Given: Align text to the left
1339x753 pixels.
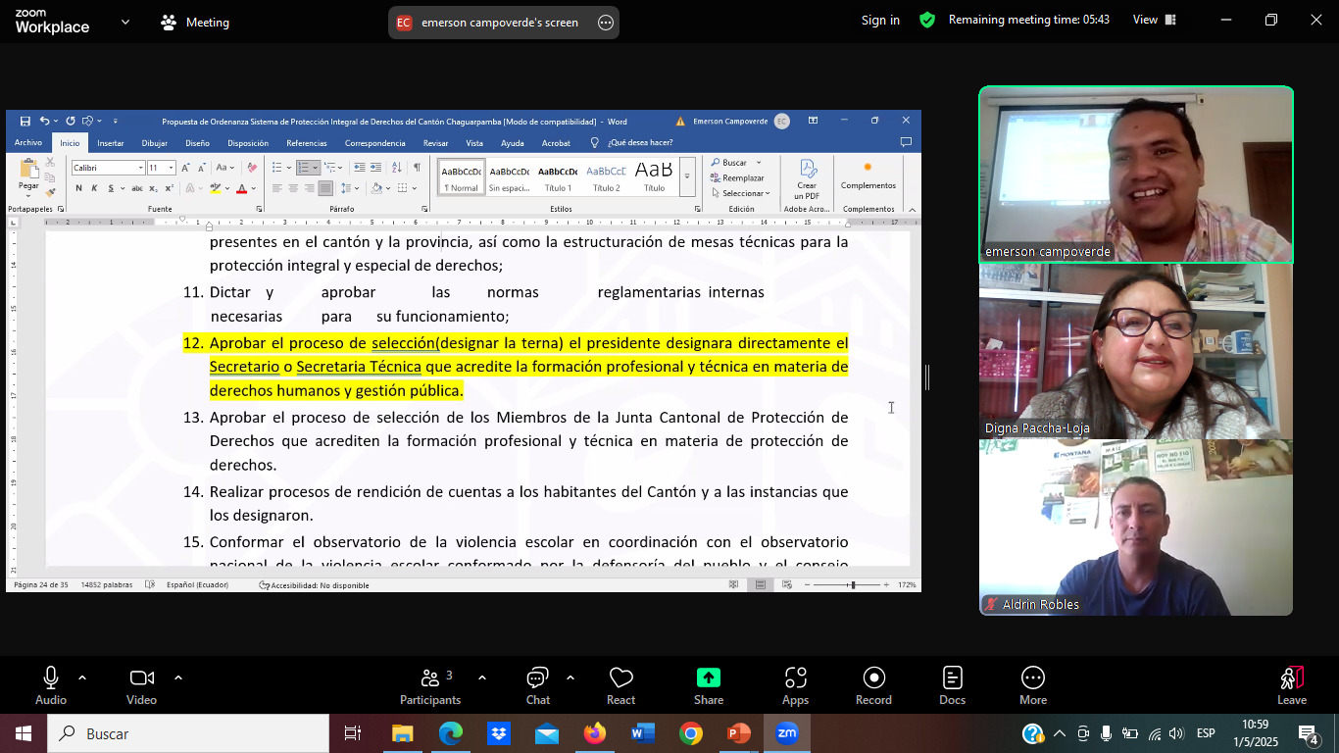Looking at the screenshot, I should point(277,188).
